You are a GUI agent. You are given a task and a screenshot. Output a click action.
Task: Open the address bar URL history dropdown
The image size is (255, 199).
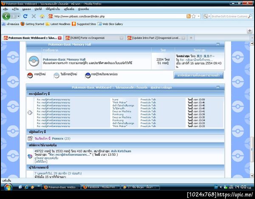[x=198, y=16]
